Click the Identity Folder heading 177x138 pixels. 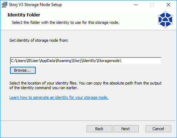pyautogui.click(x=24, y=15)
